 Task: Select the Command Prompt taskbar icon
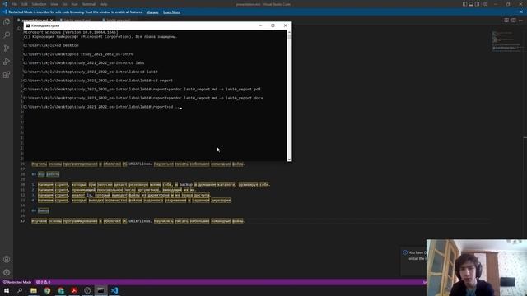tap(100, 290)
